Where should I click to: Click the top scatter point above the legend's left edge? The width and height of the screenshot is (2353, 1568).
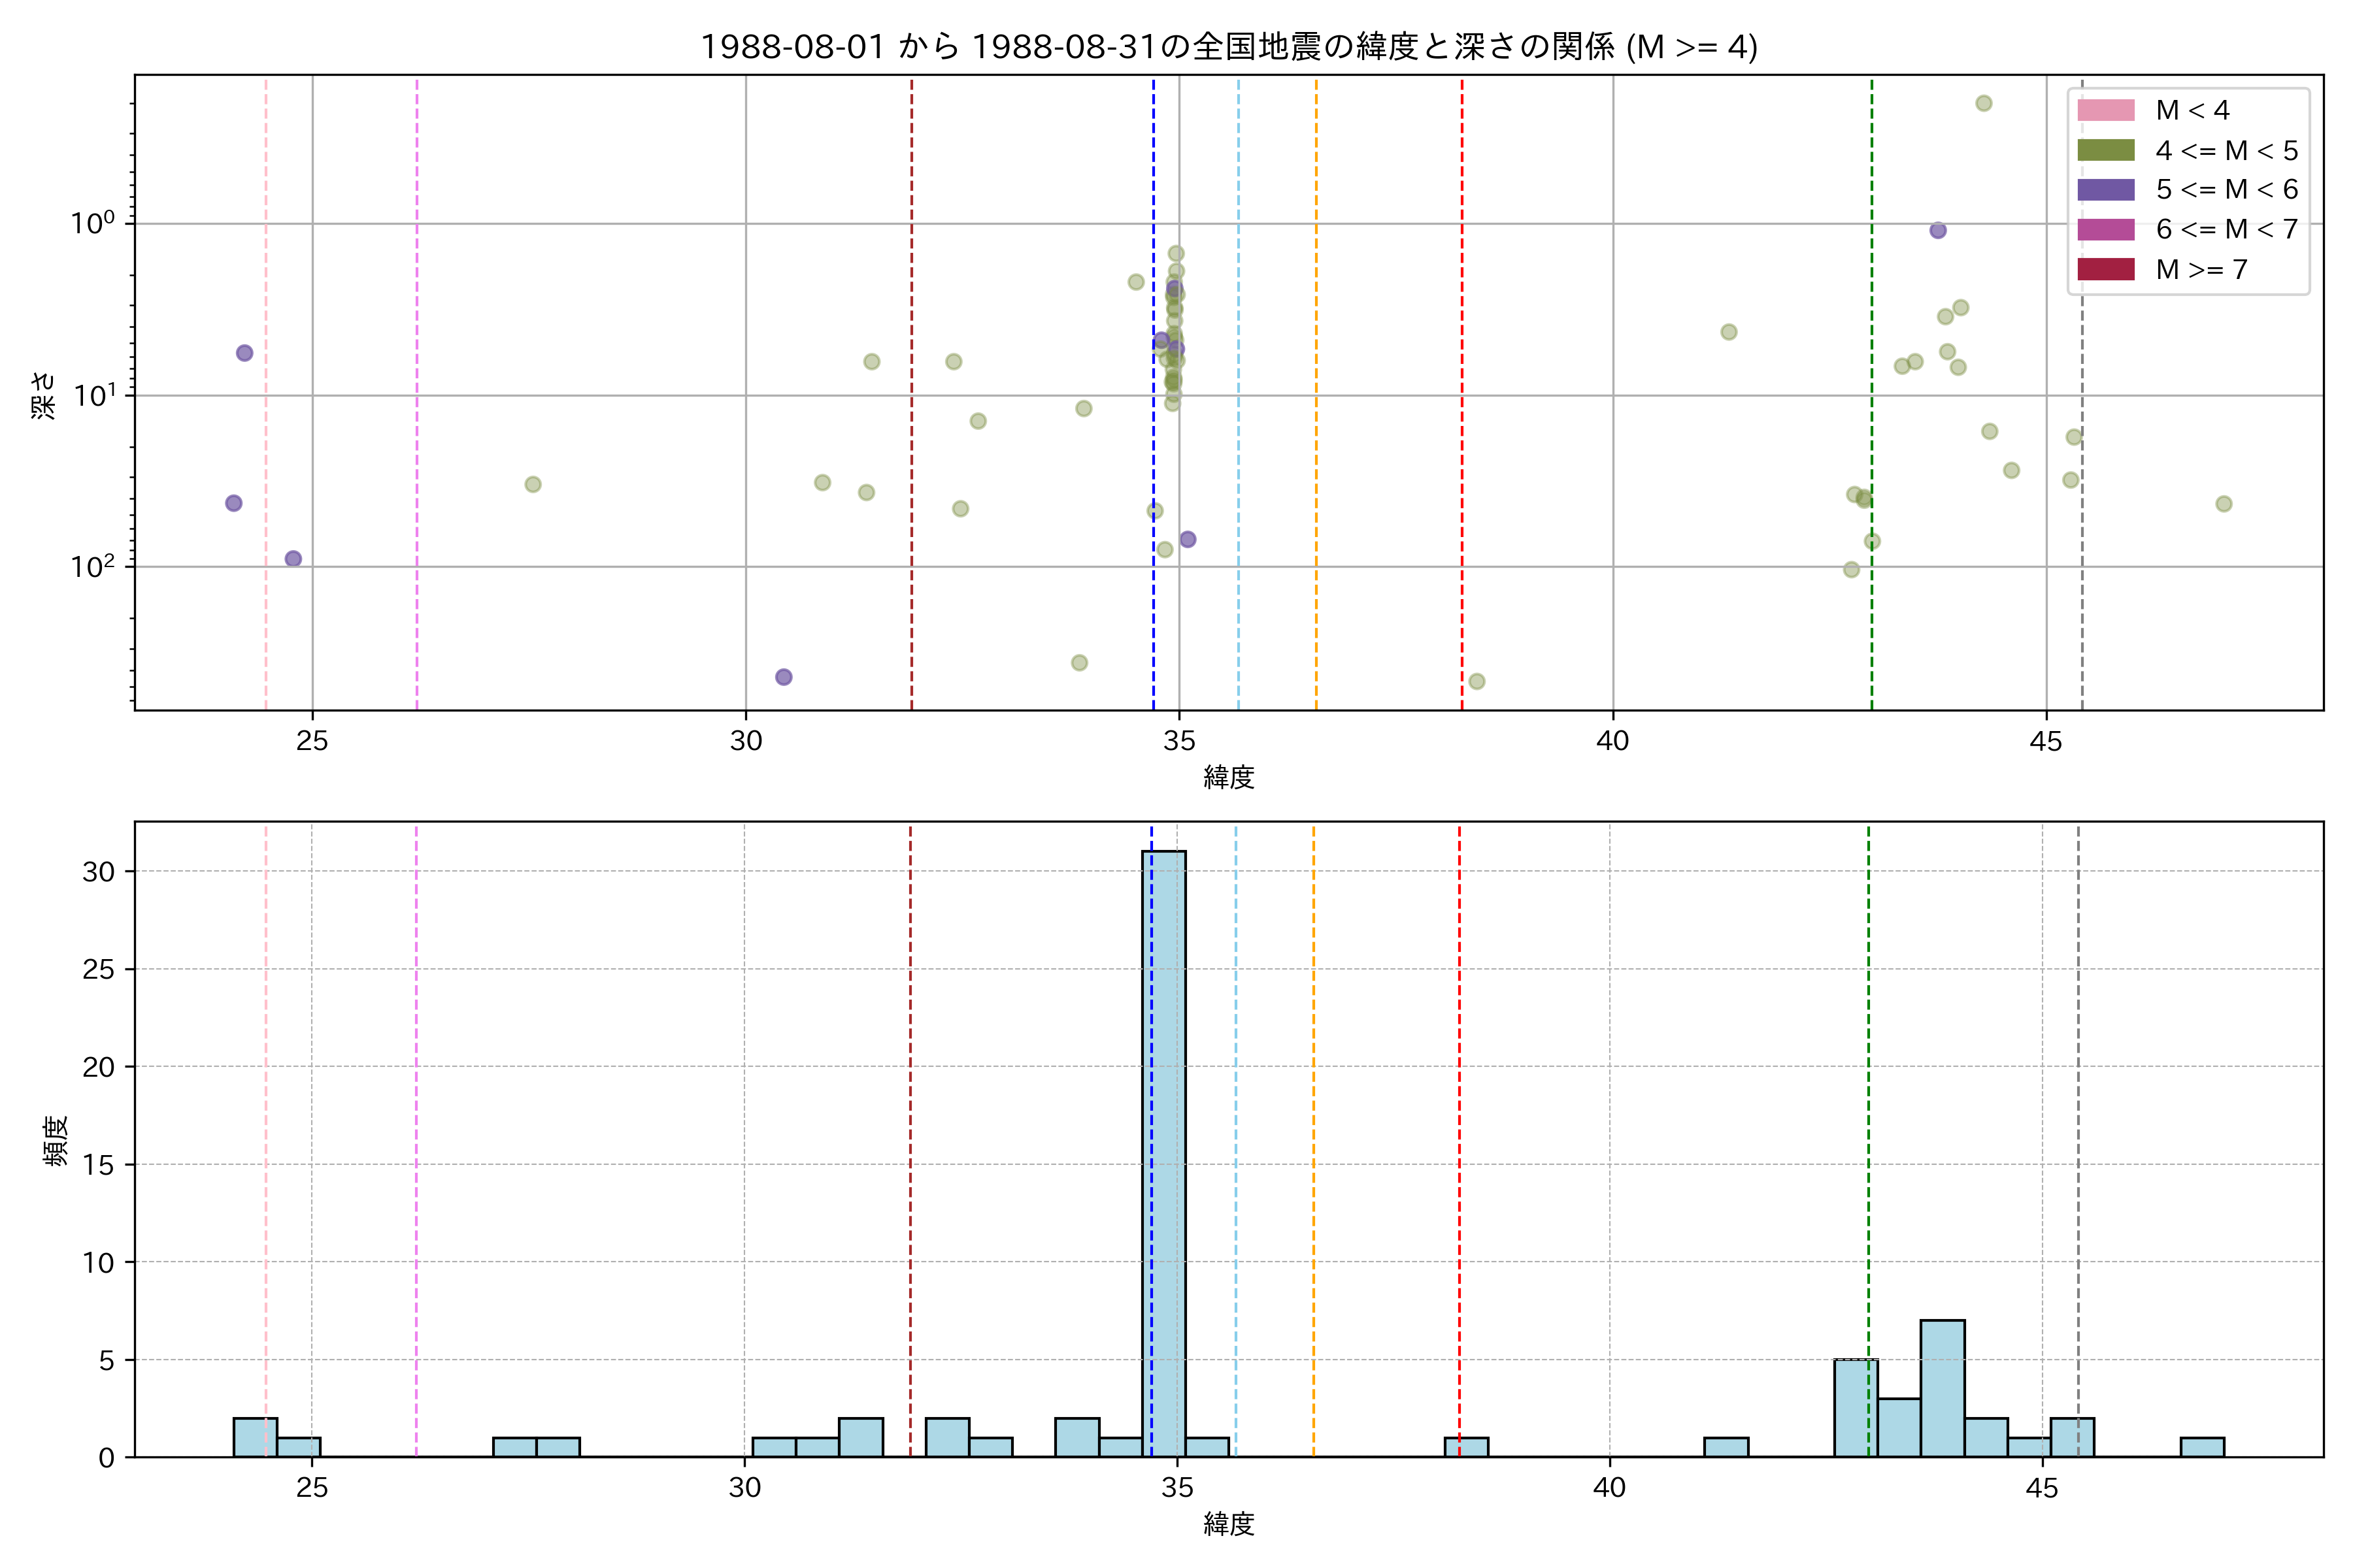click(1983, 103)
